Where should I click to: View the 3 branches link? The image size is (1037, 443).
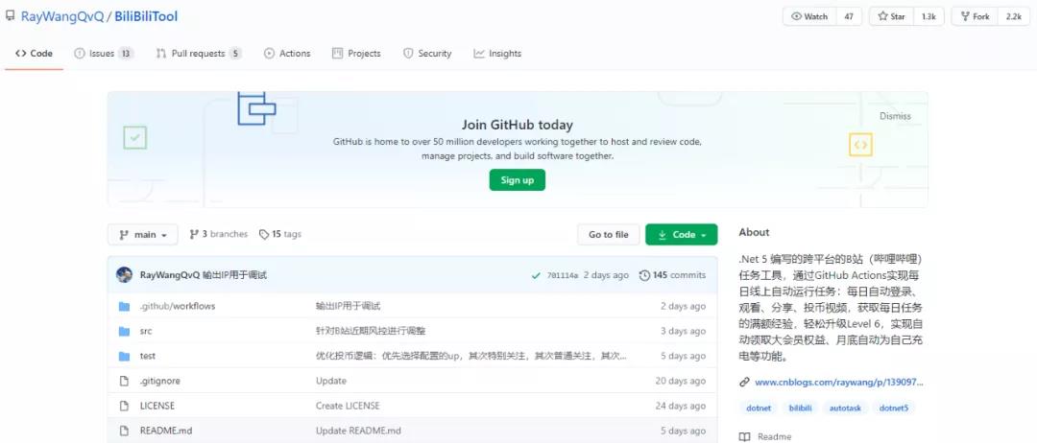click(219, 234)
